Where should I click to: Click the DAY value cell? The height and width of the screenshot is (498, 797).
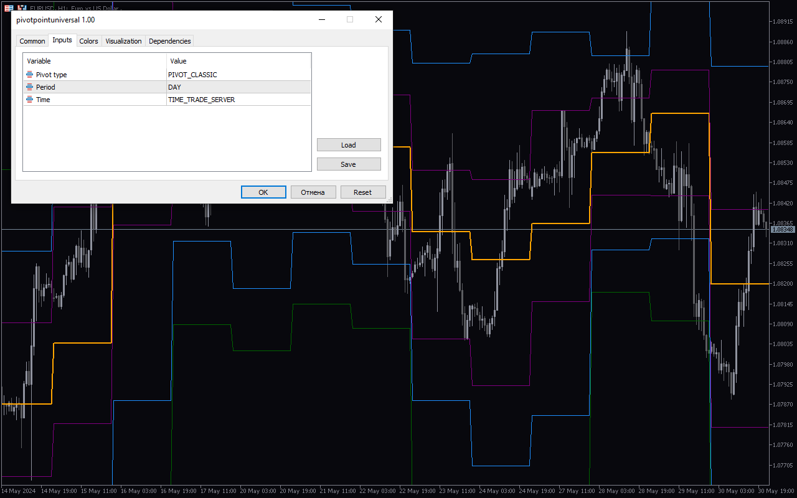[x=238, y=87]
